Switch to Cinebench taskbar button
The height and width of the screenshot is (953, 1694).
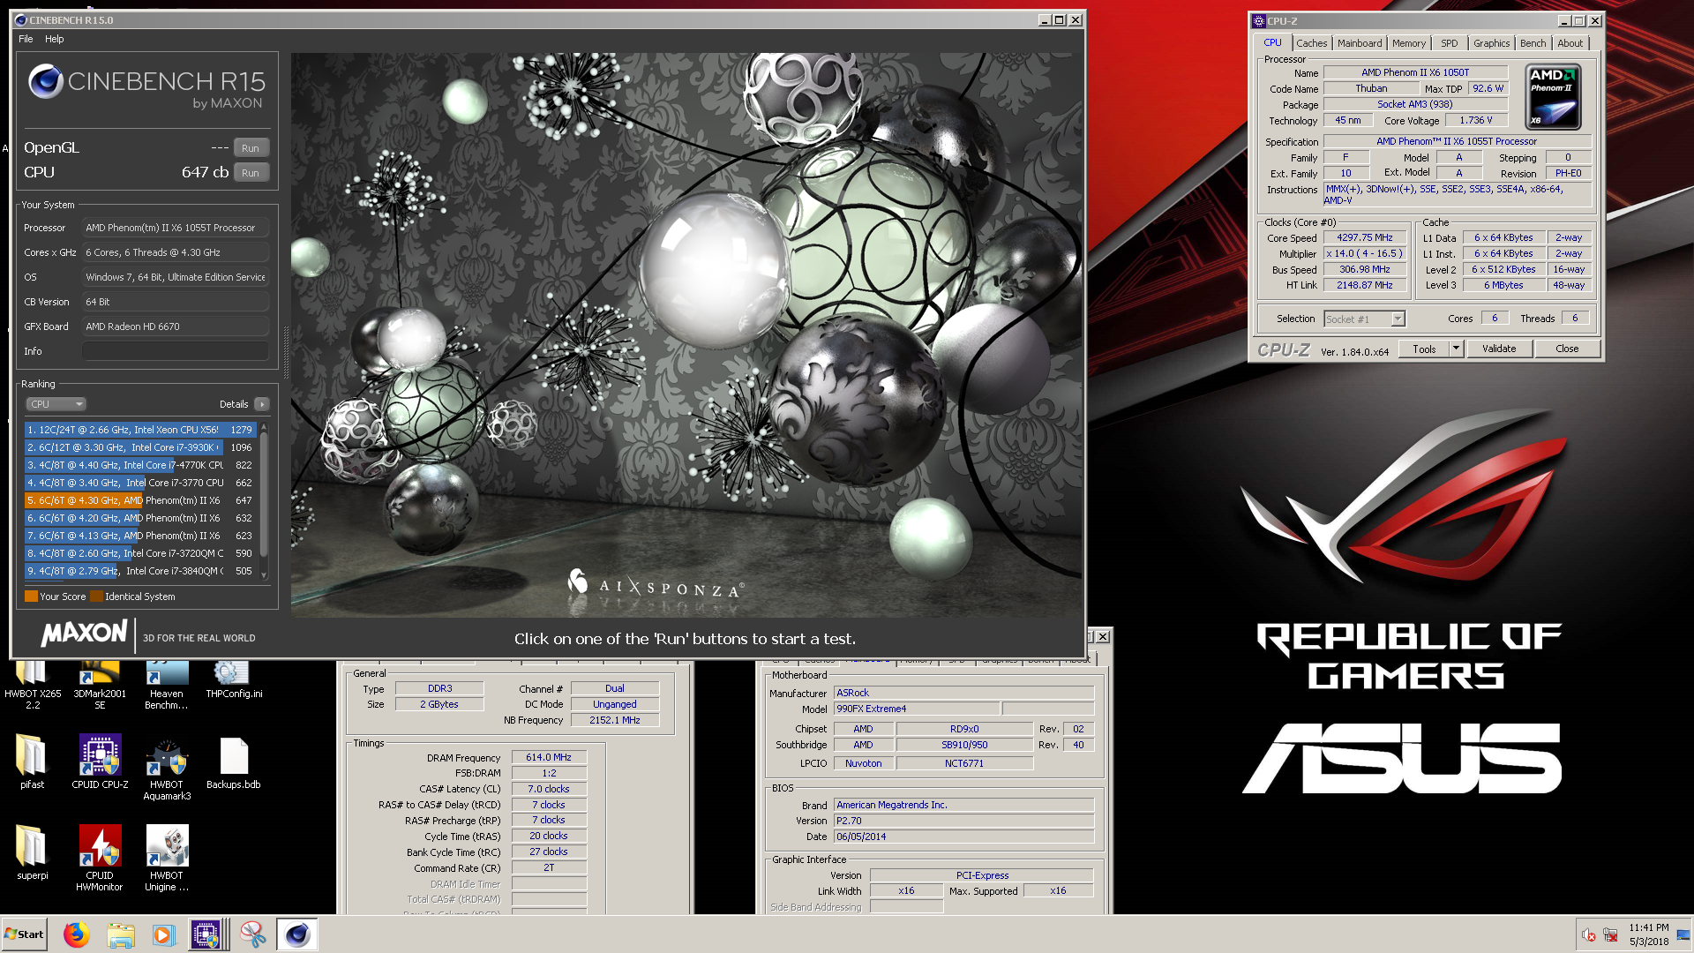tap(297, 934)
